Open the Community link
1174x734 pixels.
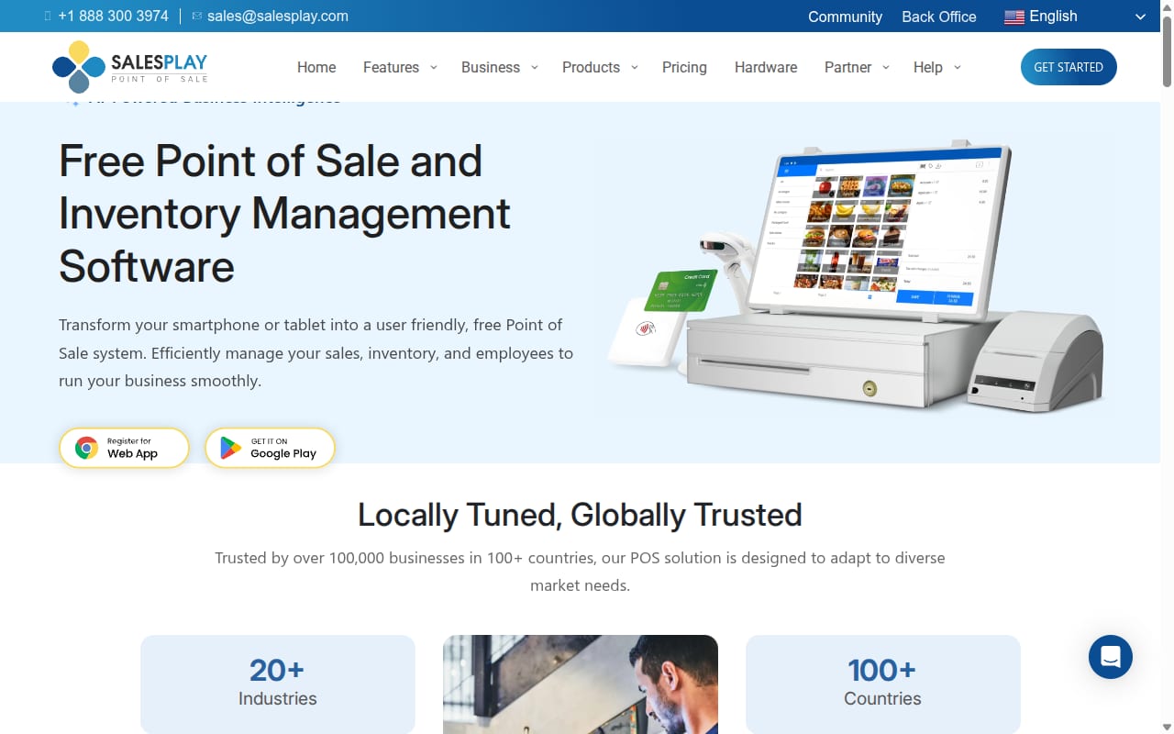pos(845,17)
